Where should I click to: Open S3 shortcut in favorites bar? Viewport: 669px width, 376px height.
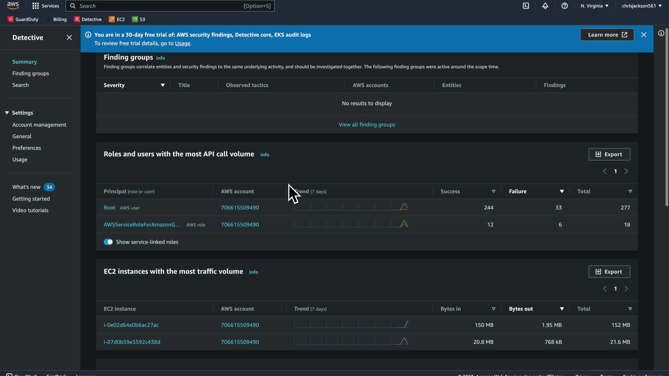pyautogui.click(x=139, y=19)
